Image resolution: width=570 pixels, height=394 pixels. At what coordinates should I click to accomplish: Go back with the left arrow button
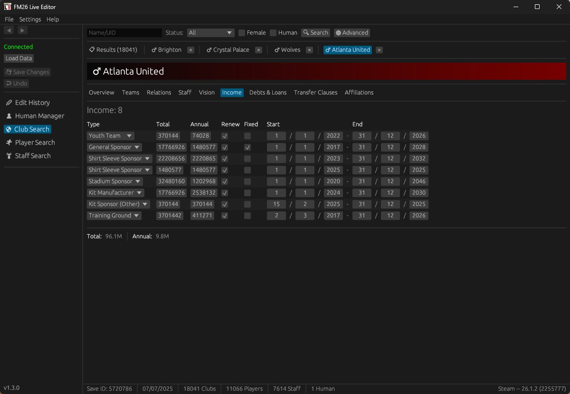tap(9, 30)
